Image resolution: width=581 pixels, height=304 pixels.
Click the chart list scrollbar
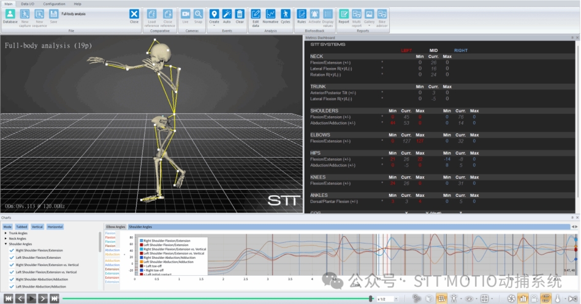(x=100, y=242)
